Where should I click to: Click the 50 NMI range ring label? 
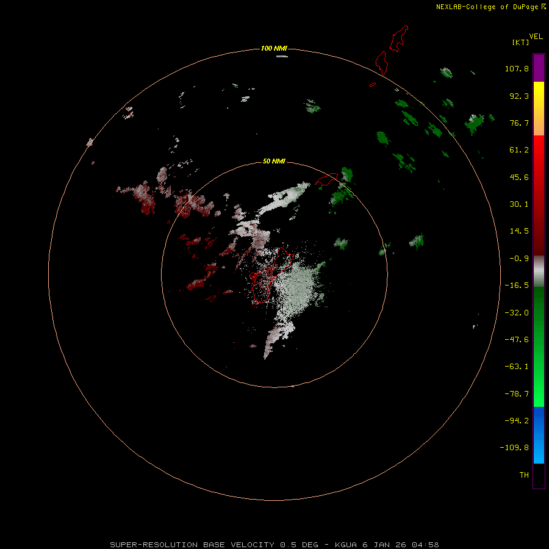274,161
